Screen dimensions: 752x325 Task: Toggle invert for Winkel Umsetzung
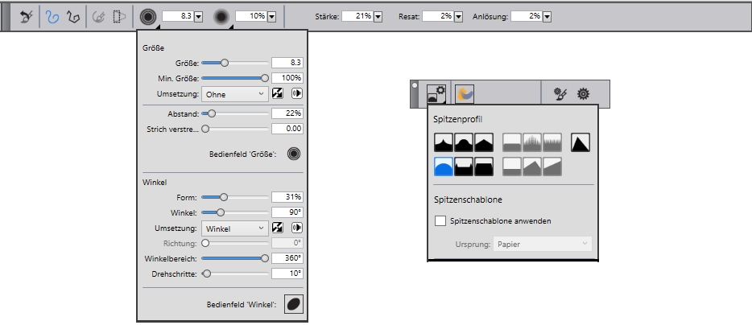coord(278,228)
